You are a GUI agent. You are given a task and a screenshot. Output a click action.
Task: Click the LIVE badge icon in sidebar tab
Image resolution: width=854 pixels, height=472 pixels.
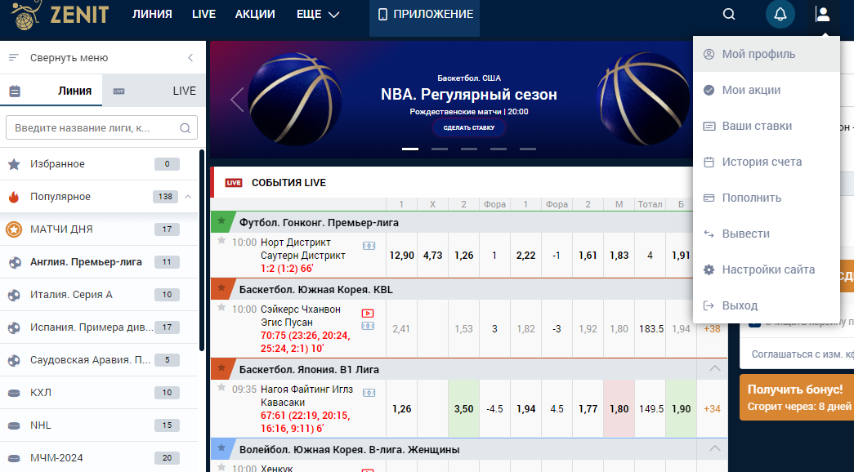point(118,91)
